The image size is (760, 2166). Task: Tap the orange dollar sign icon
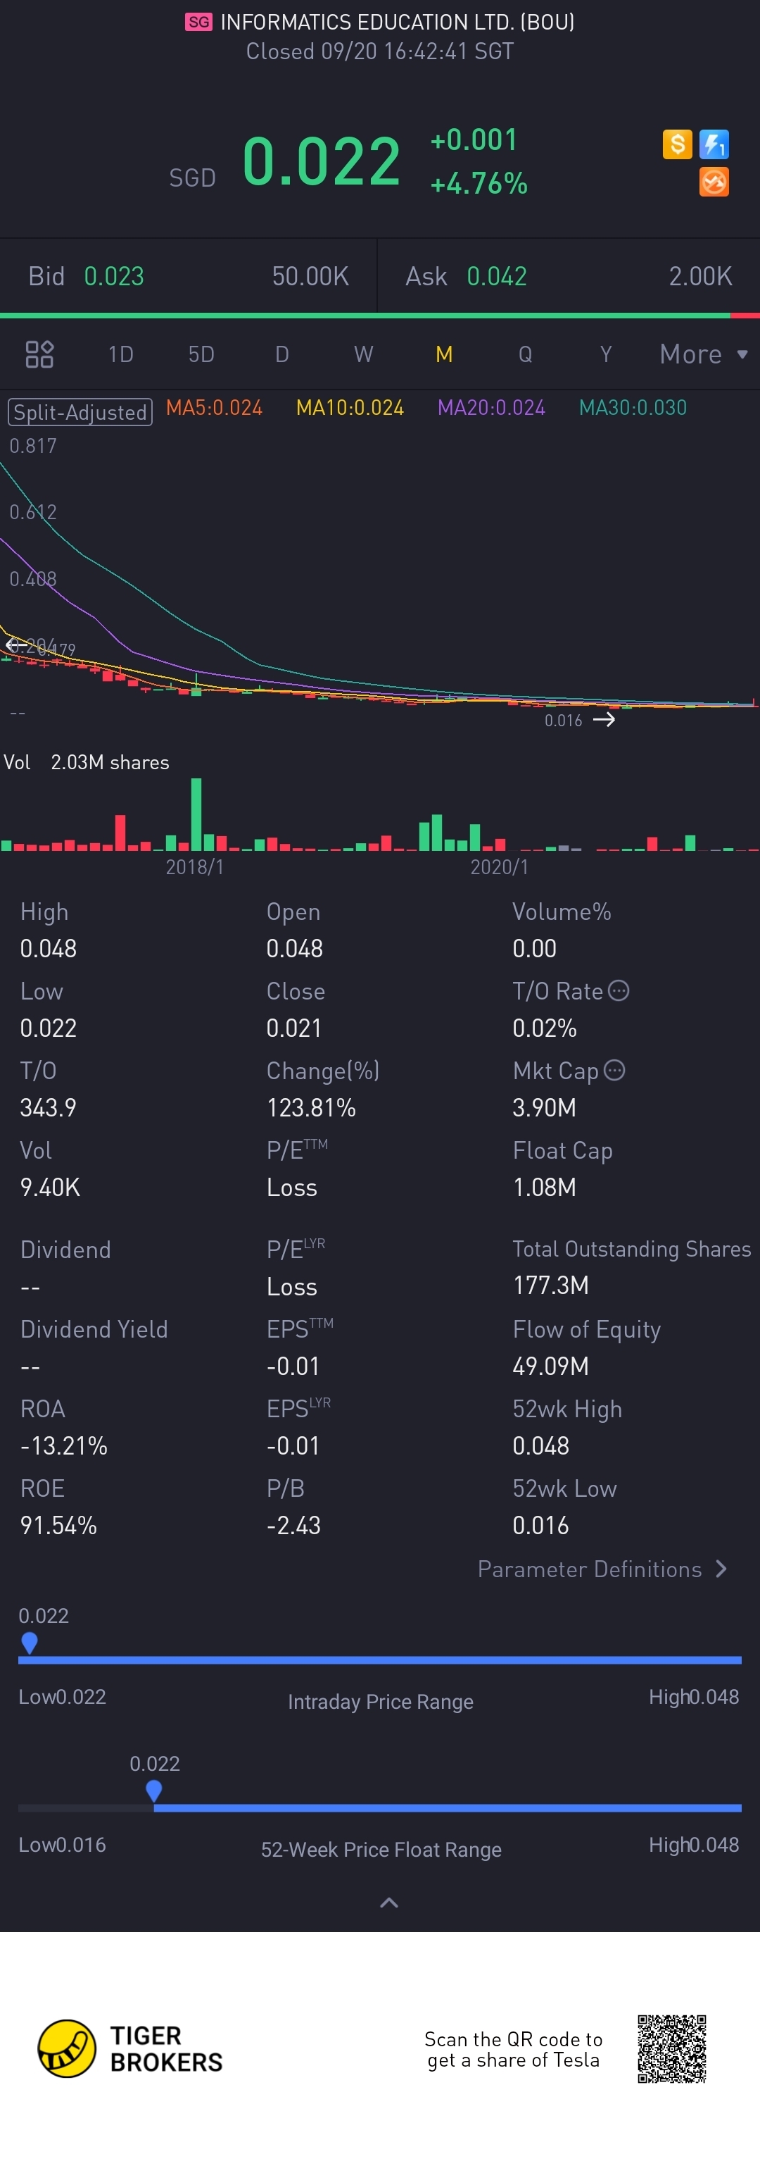coord(677,144)
